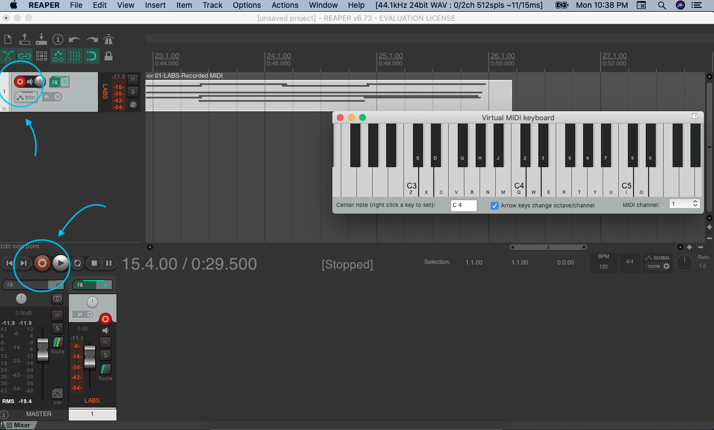Click the undo arrow in the toolbar
714x430 pixels.
74,40
